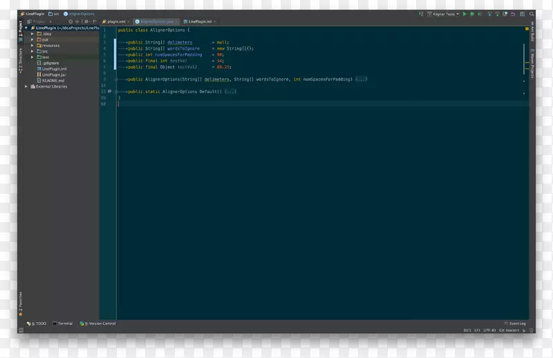Toggle the Project side panel
The height and width of the screenshot is (358, 553).
pos(20,31)
